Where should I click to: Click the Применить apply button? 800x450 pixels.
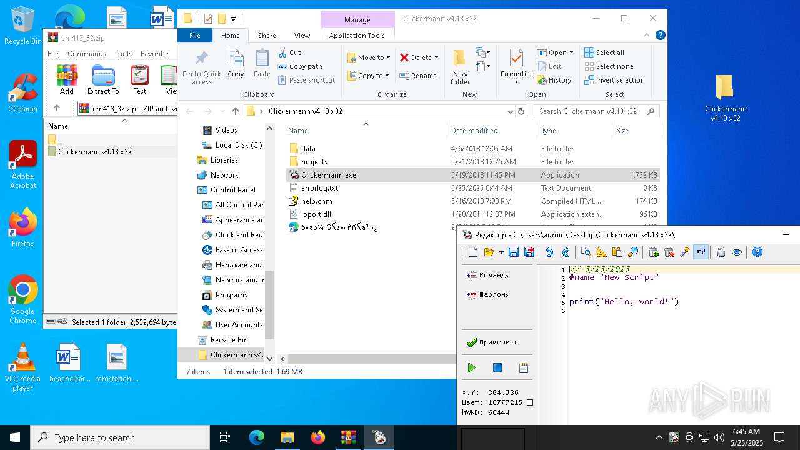point(493,342)
